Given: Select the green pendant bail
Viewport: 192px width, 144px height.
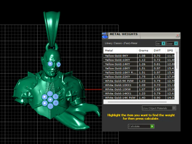Looking at the screenshot, I should (52, 29).
